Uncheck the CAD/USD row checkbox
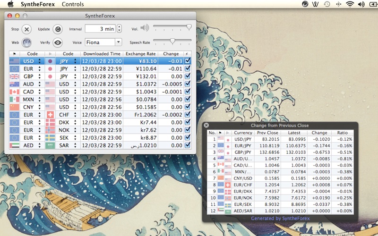378x236 pixels. [x=187, y=92]
